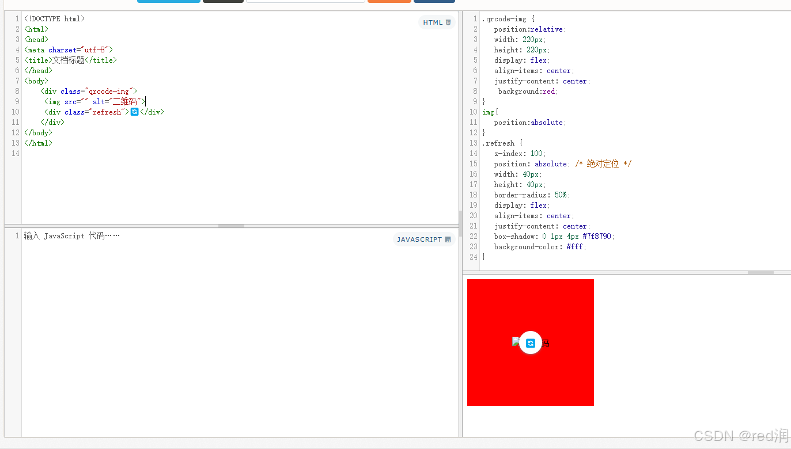Click the opening <body> tag line
The width and height of the screenshot is (791, 449).
36,81
